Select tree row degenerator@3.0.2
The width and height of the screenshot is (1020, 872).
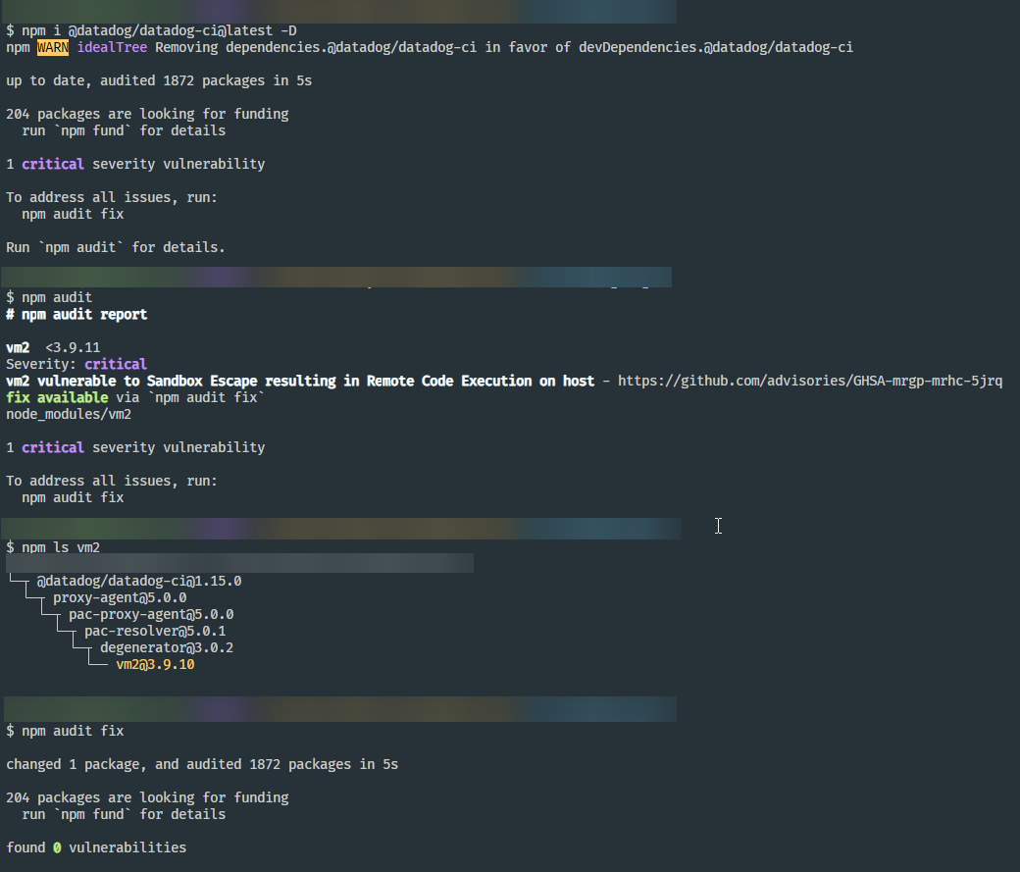click(x=167, y=648)
